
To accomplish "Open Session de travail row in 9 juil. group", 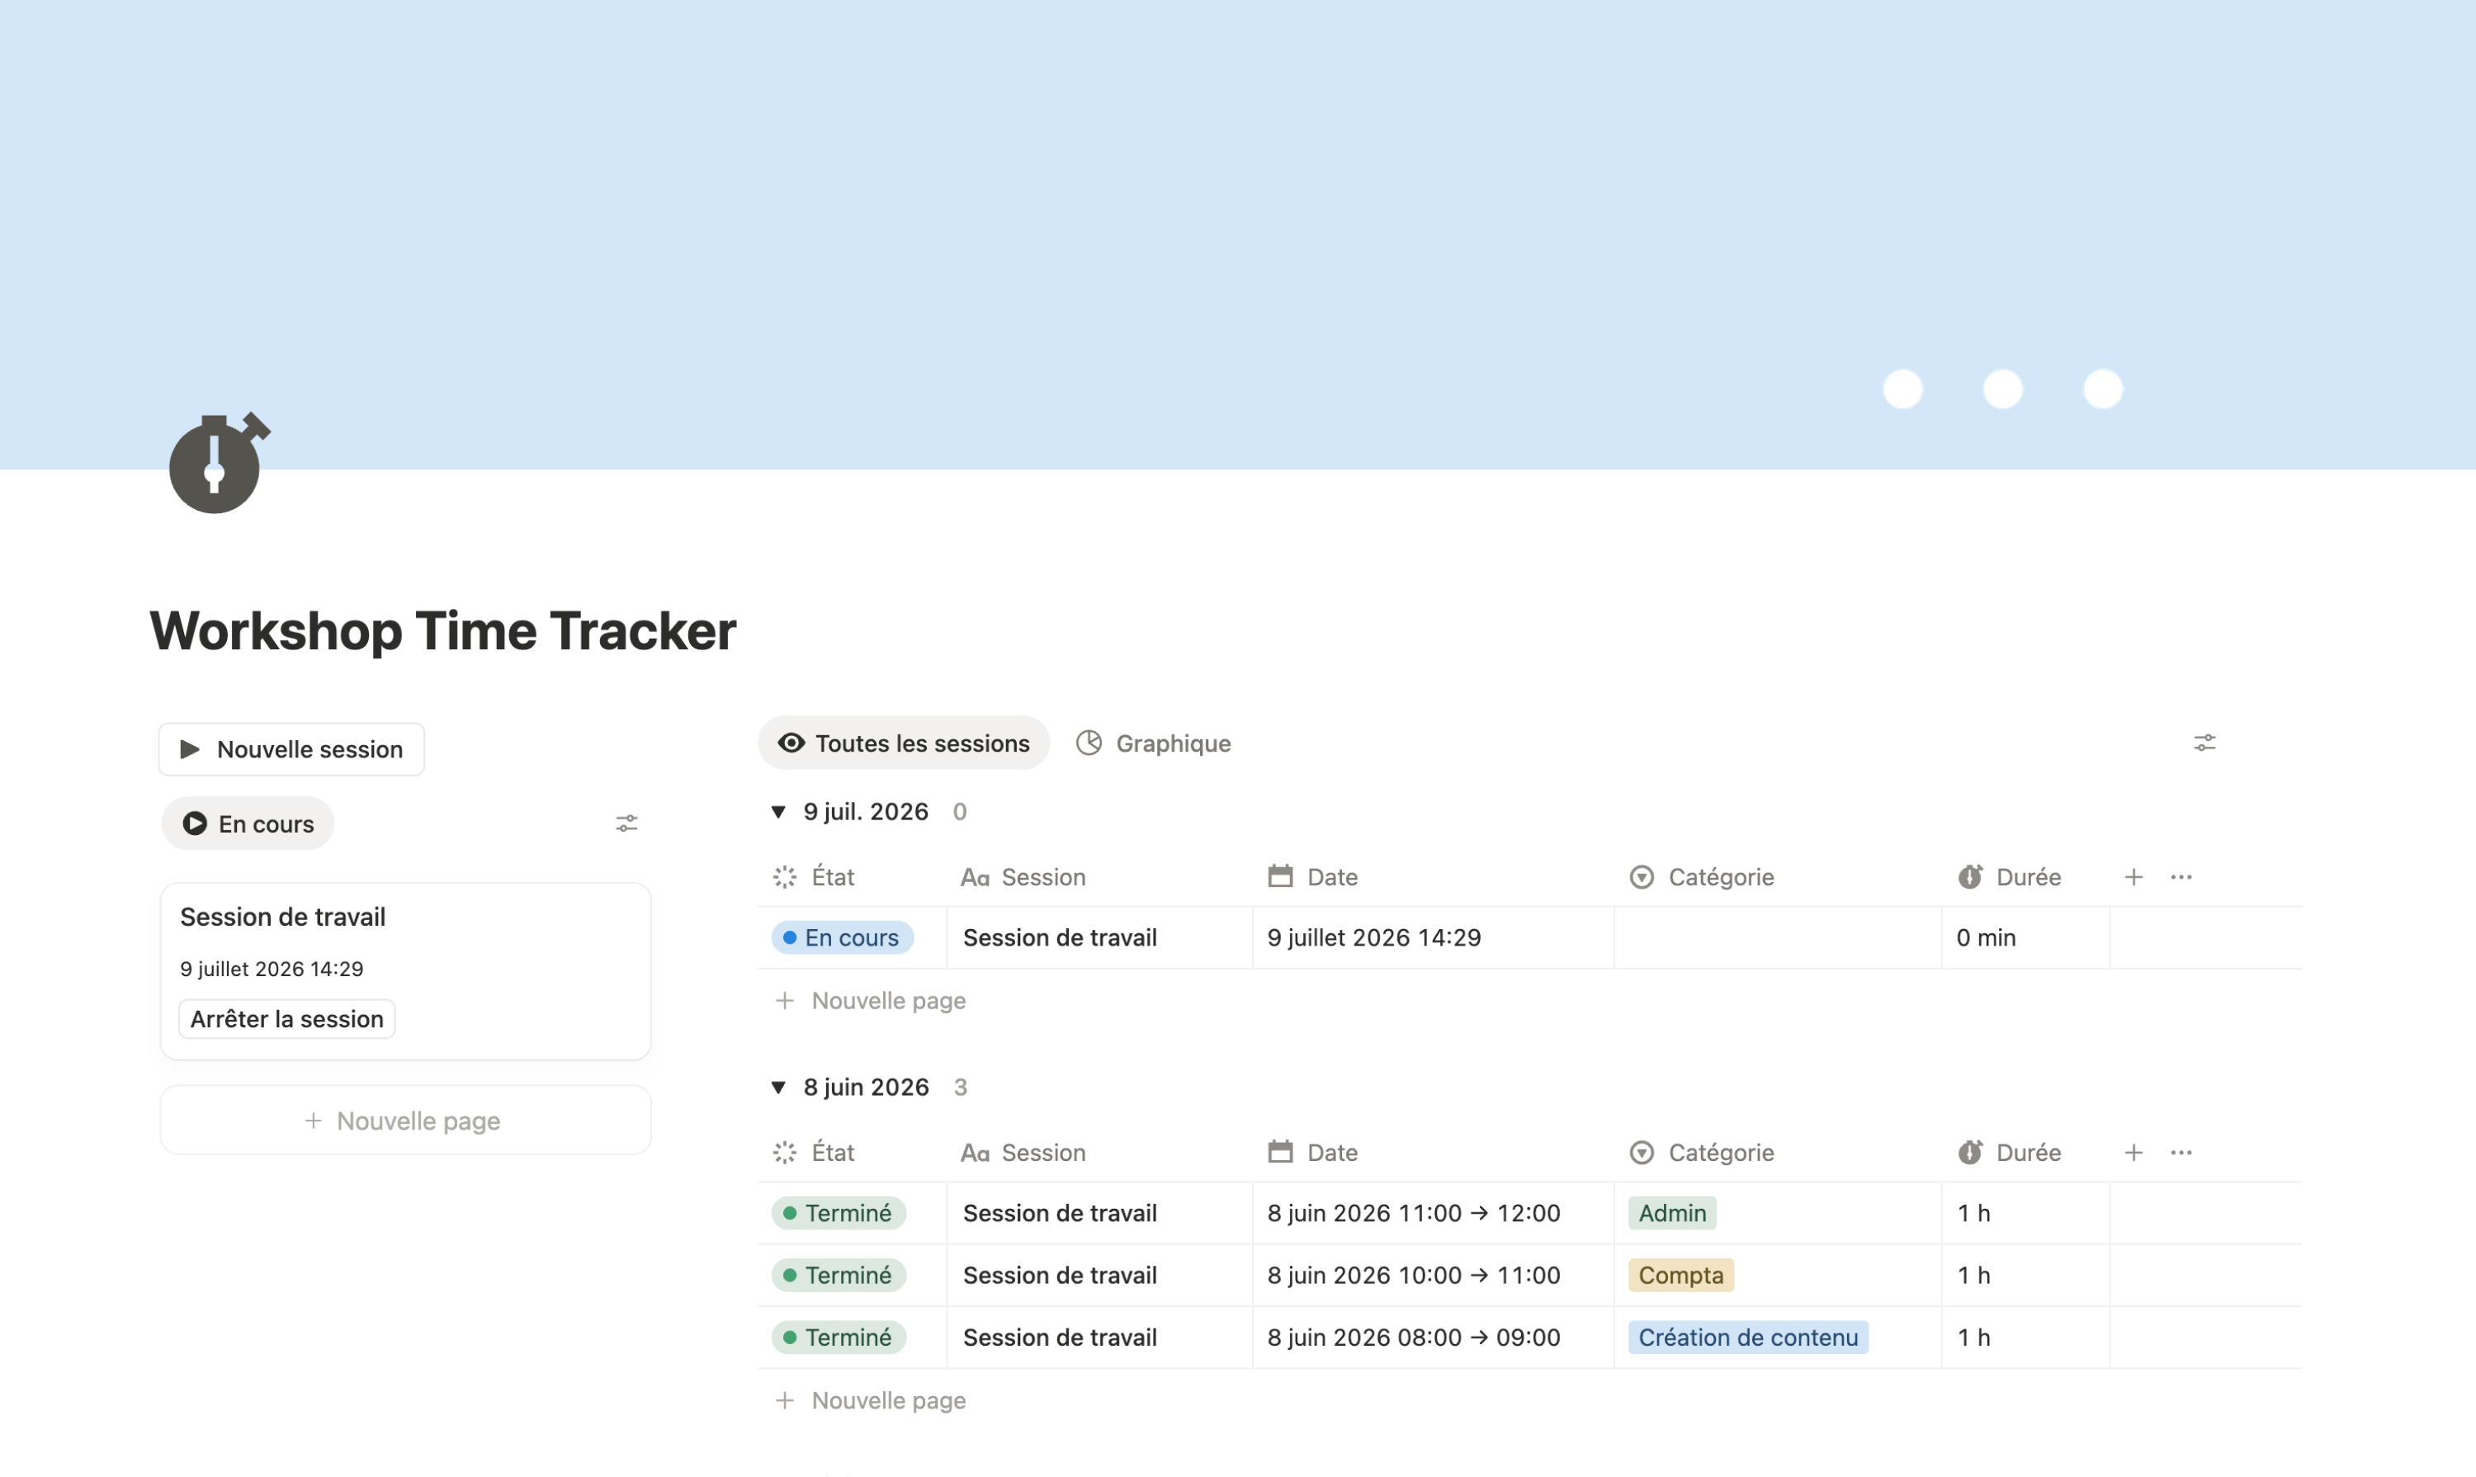I will pyautogui.click(x=1059, y=937).
